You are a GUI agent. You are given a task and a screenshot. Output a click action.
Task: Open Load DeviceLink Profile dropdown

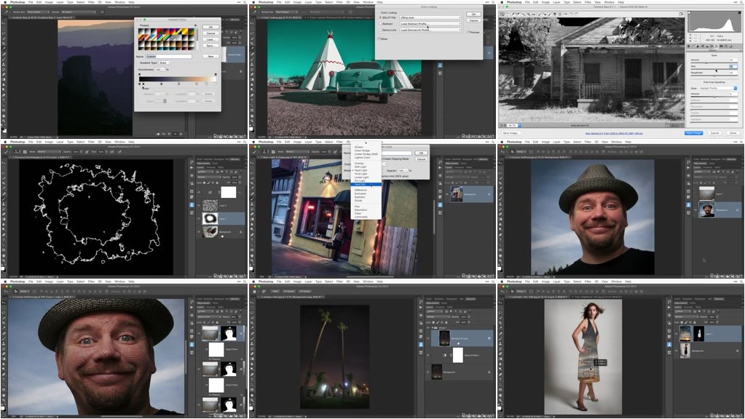click(430, 30)
